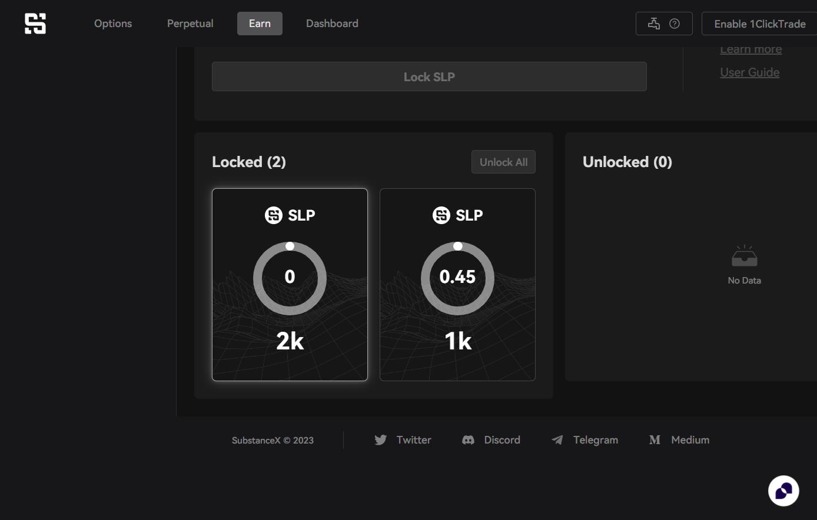Click the Locked (2) heading
This screenshot has height=520, width=817.
point(249,162)
